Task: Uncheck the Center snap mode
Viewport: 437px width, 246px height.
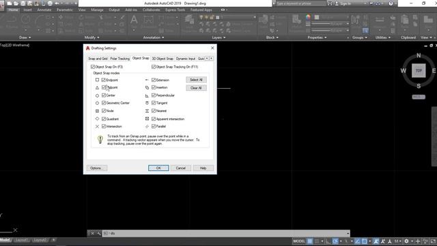Action: [x=104, y=96]
